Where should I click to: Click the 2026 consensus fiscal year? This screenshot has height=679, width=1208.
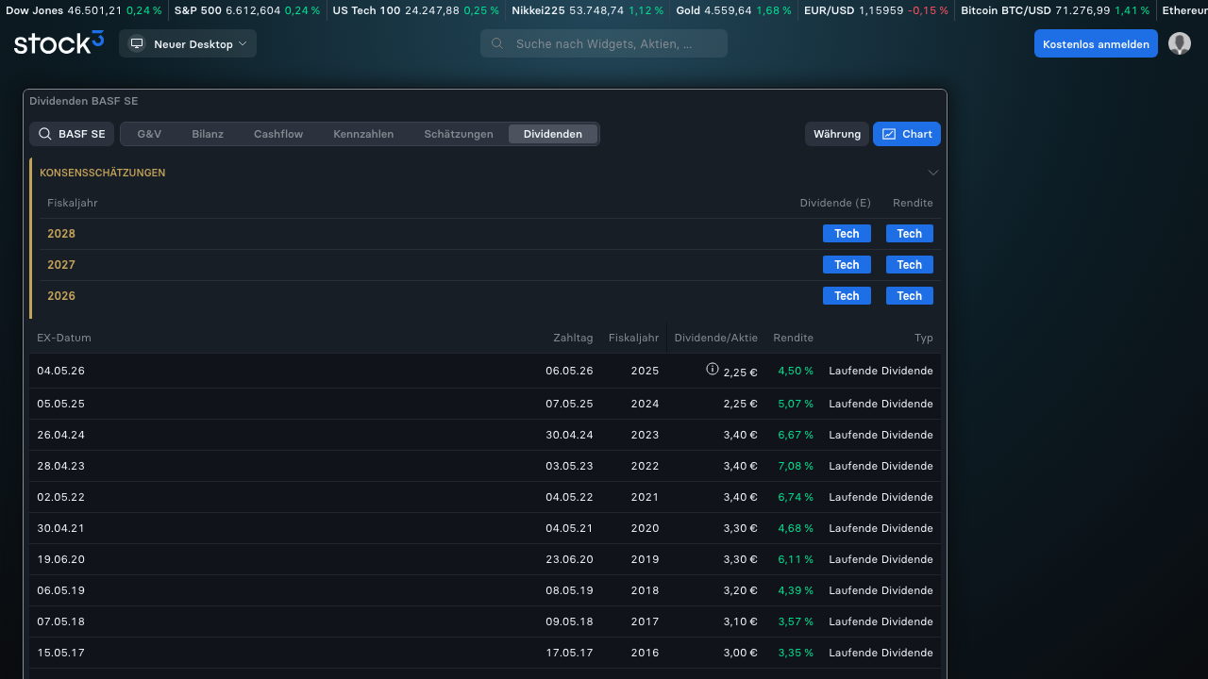pos(61,296)
